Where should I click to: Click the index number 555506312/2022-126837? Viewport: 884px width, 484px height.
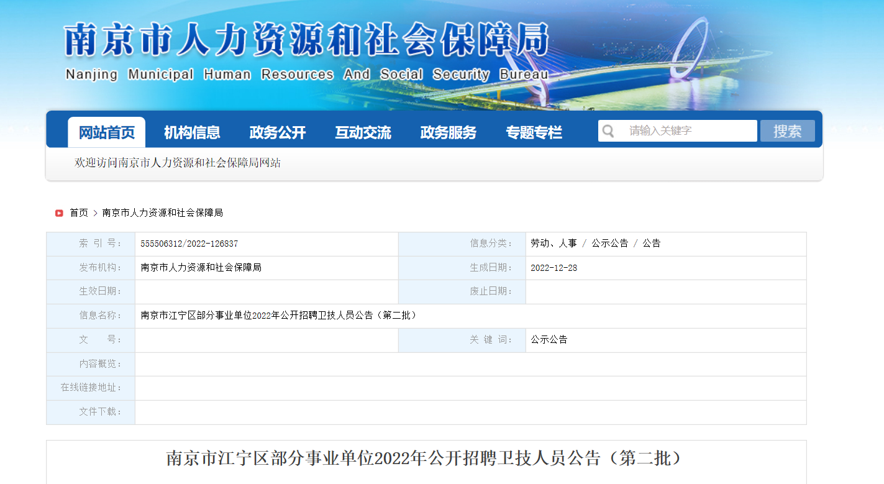pyautogui.click(x=189, y=244)
